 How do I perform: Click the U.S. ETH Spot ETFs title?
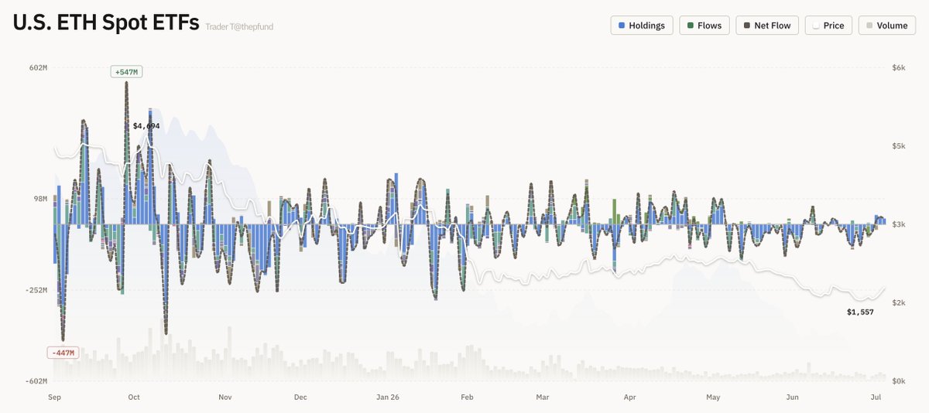(105, 22)
